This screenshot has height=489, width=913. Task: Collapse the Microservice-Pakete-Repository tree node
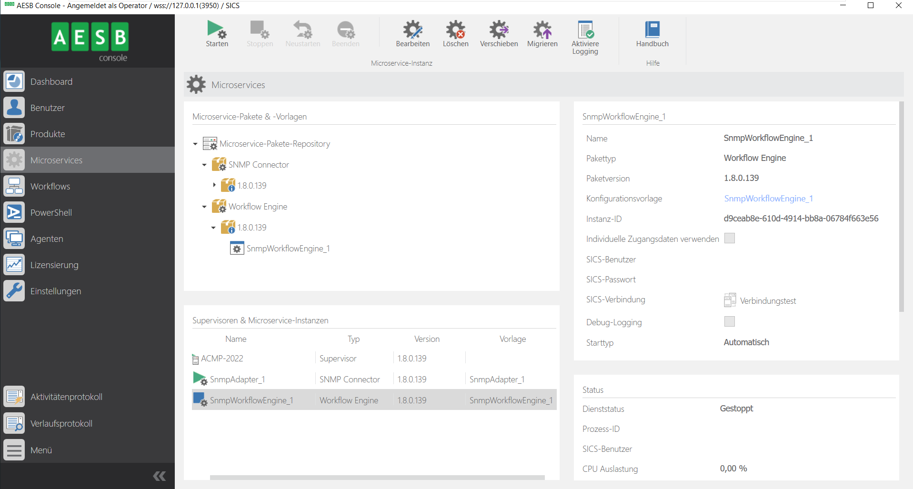(x=195, y=144)
